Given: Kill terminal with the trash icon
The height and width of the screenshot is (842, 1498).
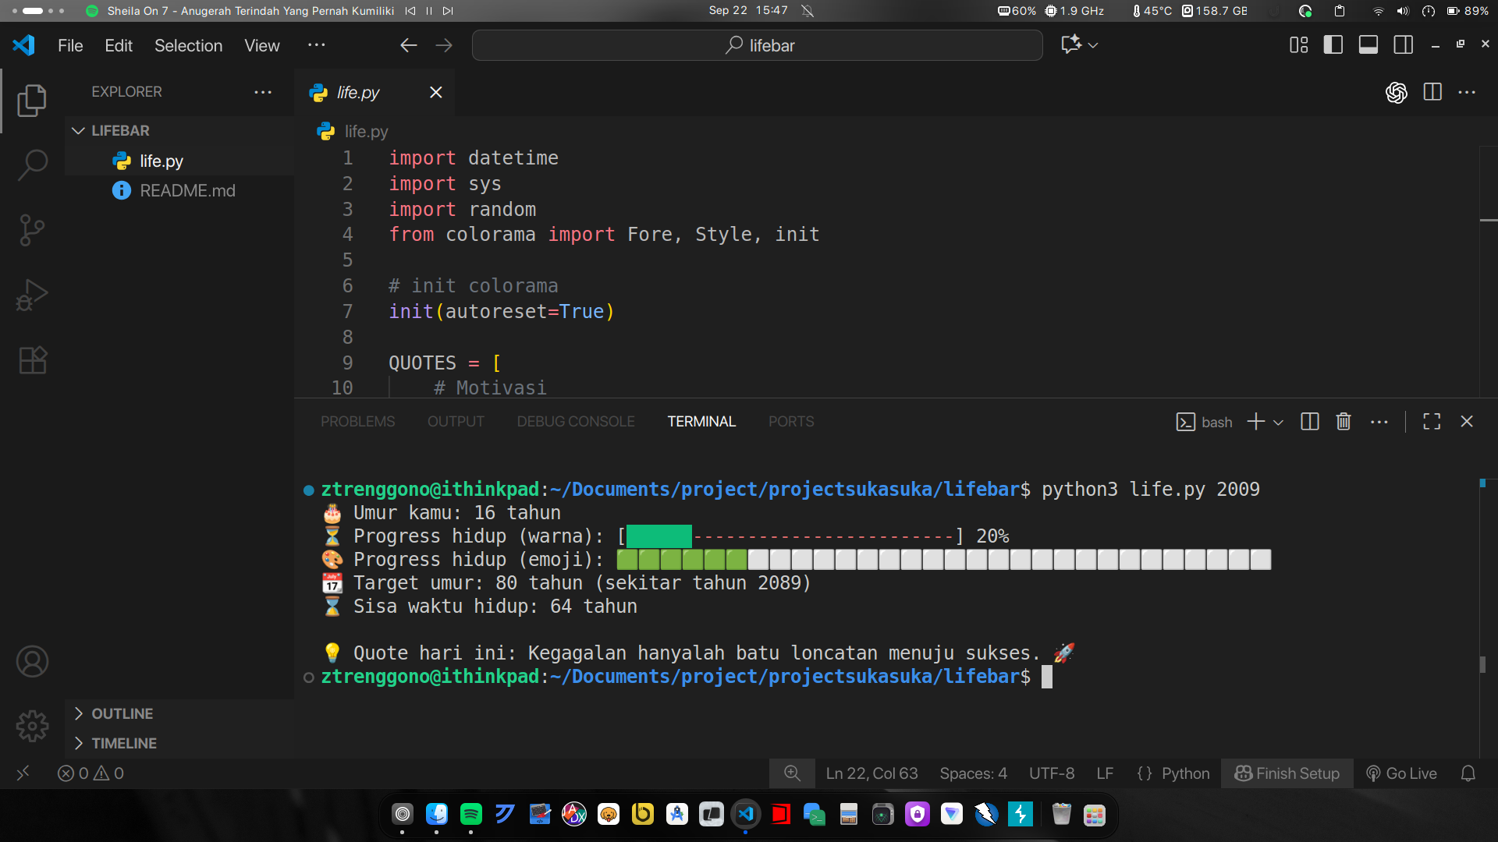Looking at the screenshot, I should (x=1343, y=422).
